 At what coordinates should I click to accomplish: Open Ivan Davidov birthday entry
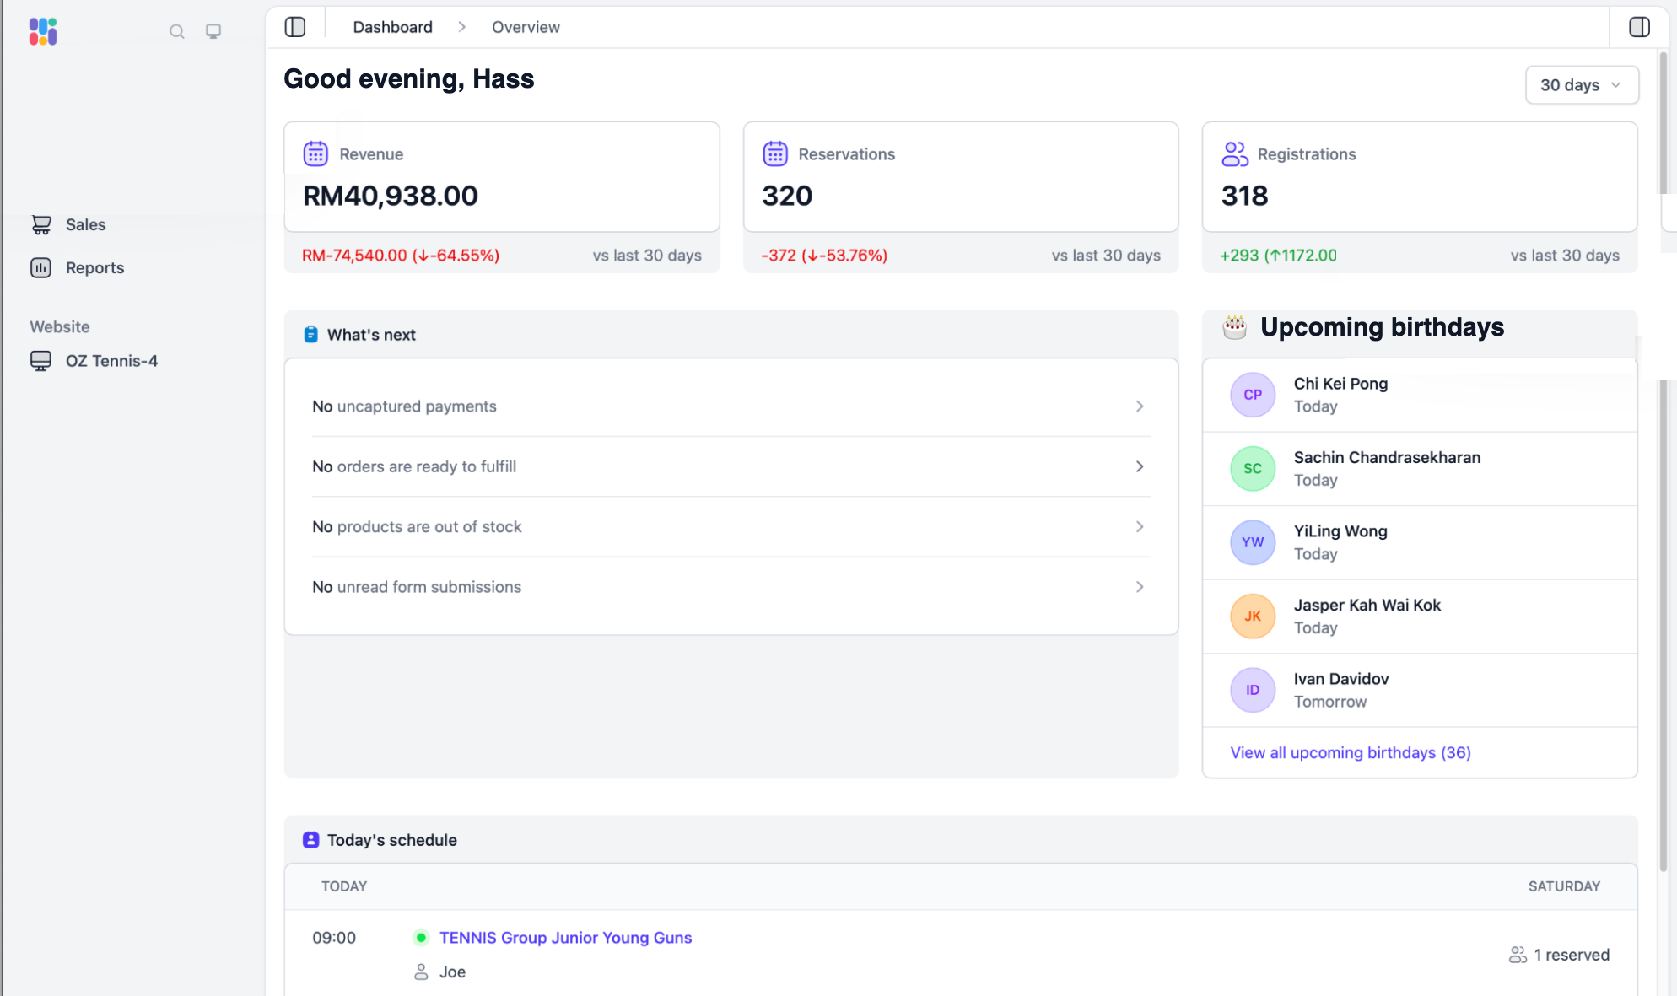tap(1420, 690)
